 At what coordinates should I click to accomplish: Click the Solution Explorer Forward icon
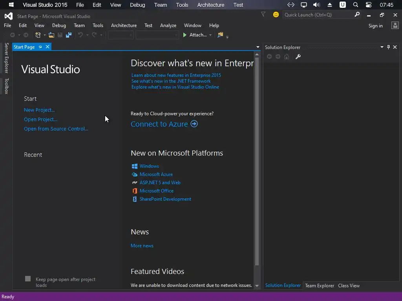tap(278, 56)
